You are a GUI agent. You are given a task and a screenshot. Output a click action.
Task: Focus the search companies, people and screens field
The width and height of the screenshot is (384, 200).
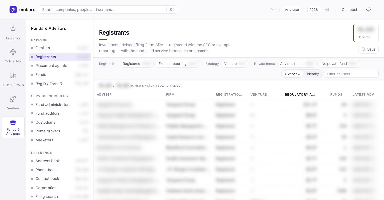(x=108, y=10)
